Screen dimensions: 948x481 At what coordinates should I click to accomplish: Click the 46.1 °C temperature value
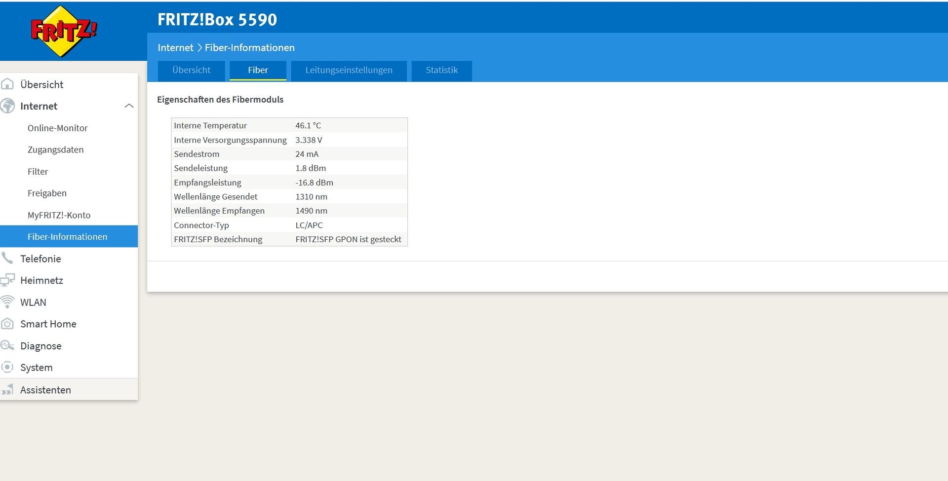308,125
